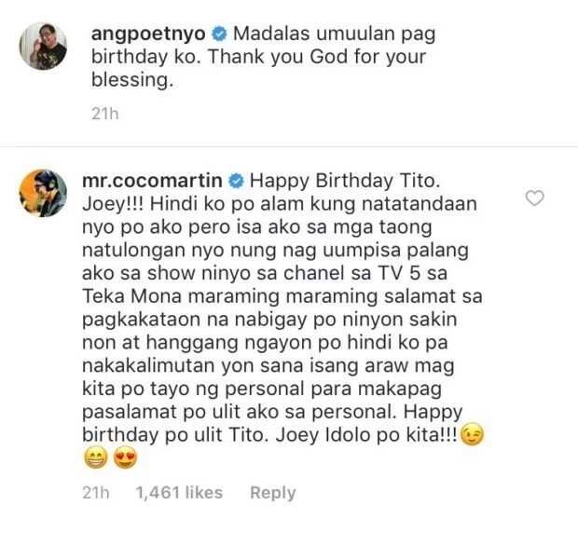Click the 21h timestamp beside 1,461 likes

click(x=96, y=493)
